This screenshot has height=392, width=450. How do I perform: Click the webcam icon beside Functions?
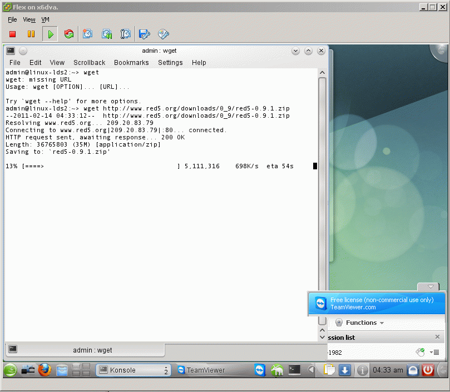[339, 323]
